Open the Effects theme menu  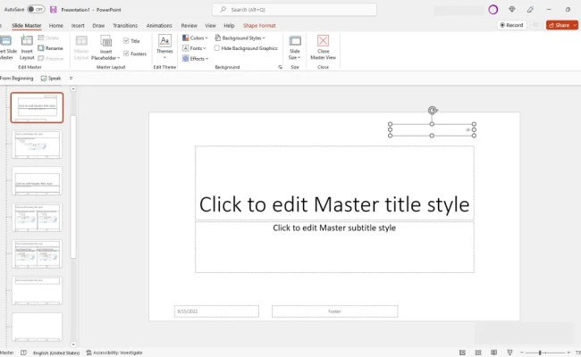click(x=195, y=58)
